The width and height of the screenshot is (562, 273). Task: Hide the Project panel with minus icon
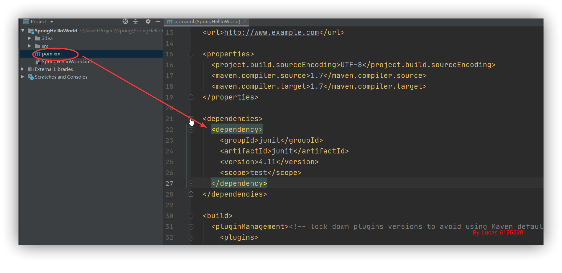[x=158, y=21]
